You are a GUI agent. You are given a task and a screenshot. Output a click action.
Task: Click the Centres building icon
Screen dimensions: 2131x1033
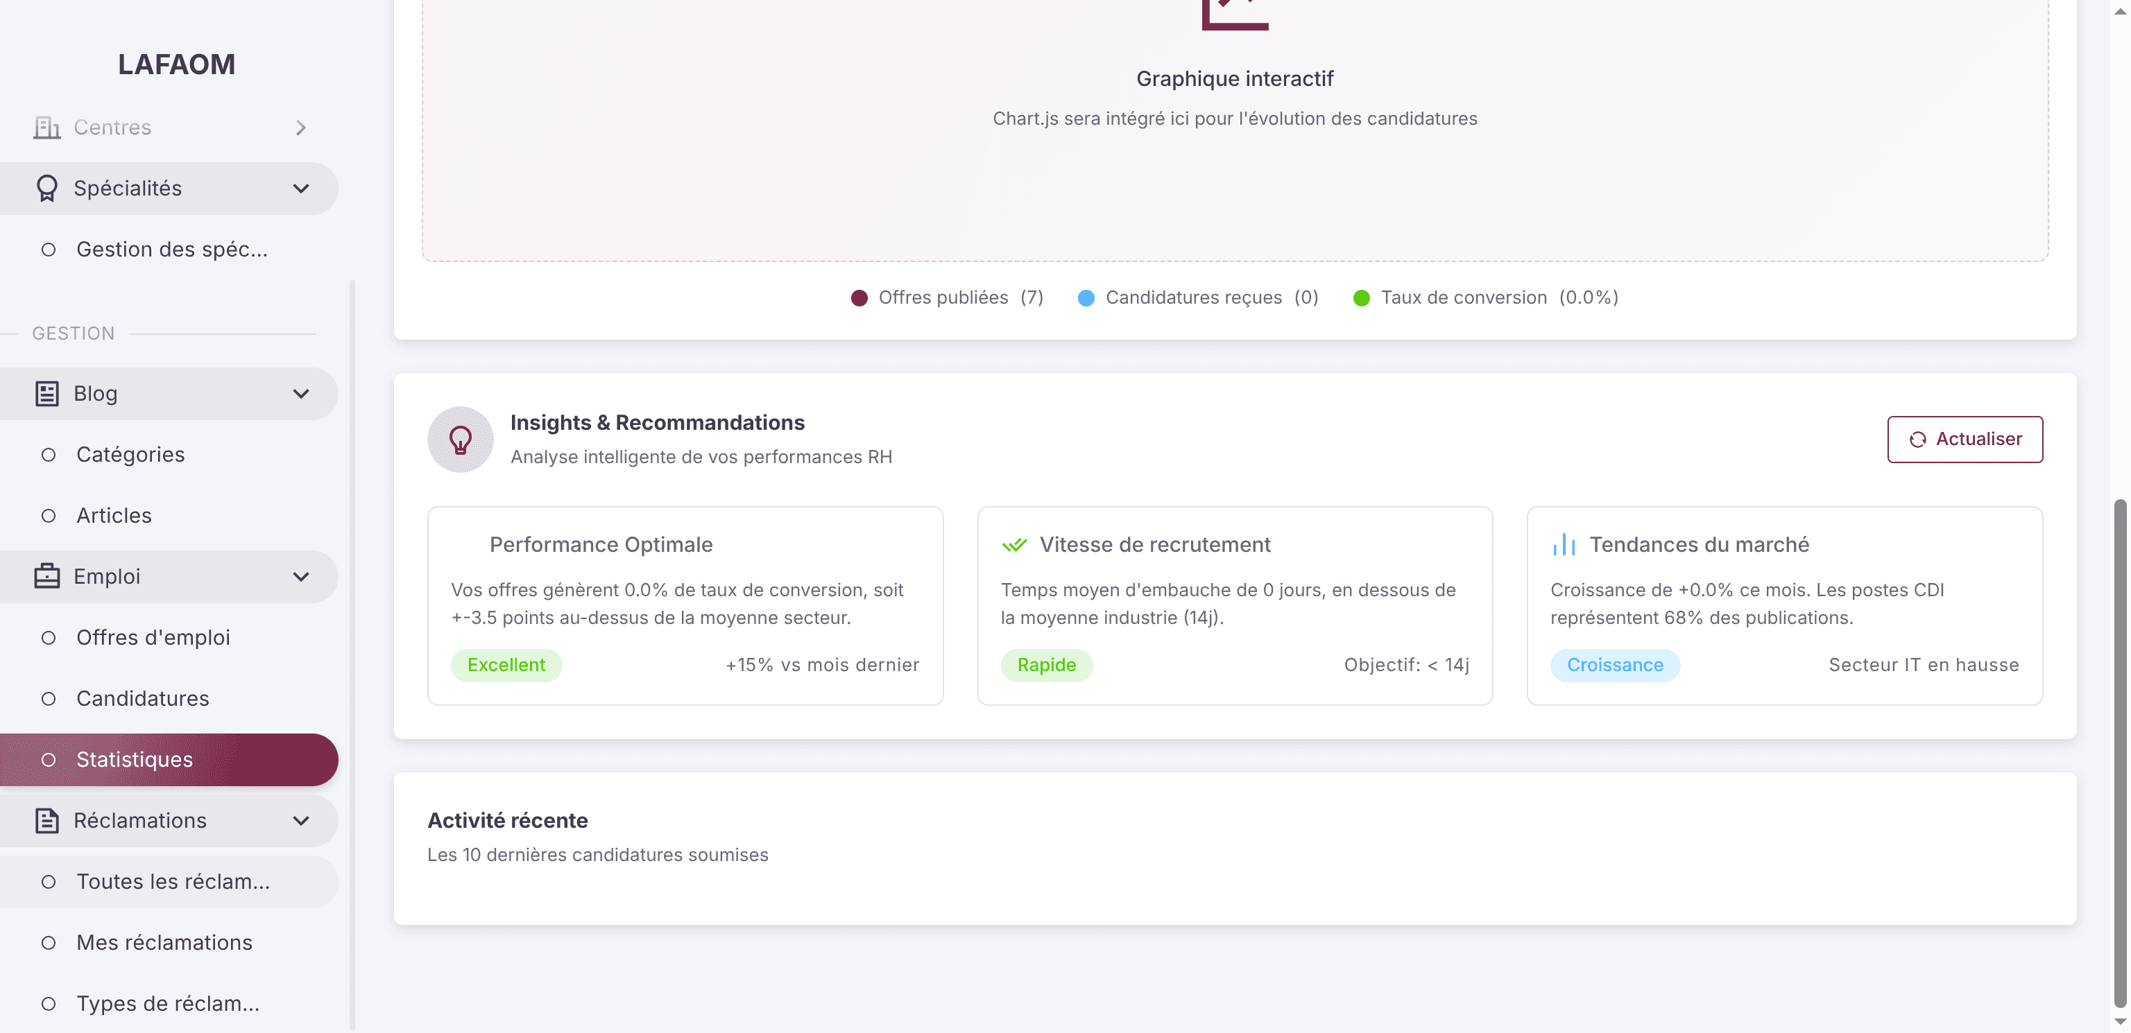click(47, 128)
